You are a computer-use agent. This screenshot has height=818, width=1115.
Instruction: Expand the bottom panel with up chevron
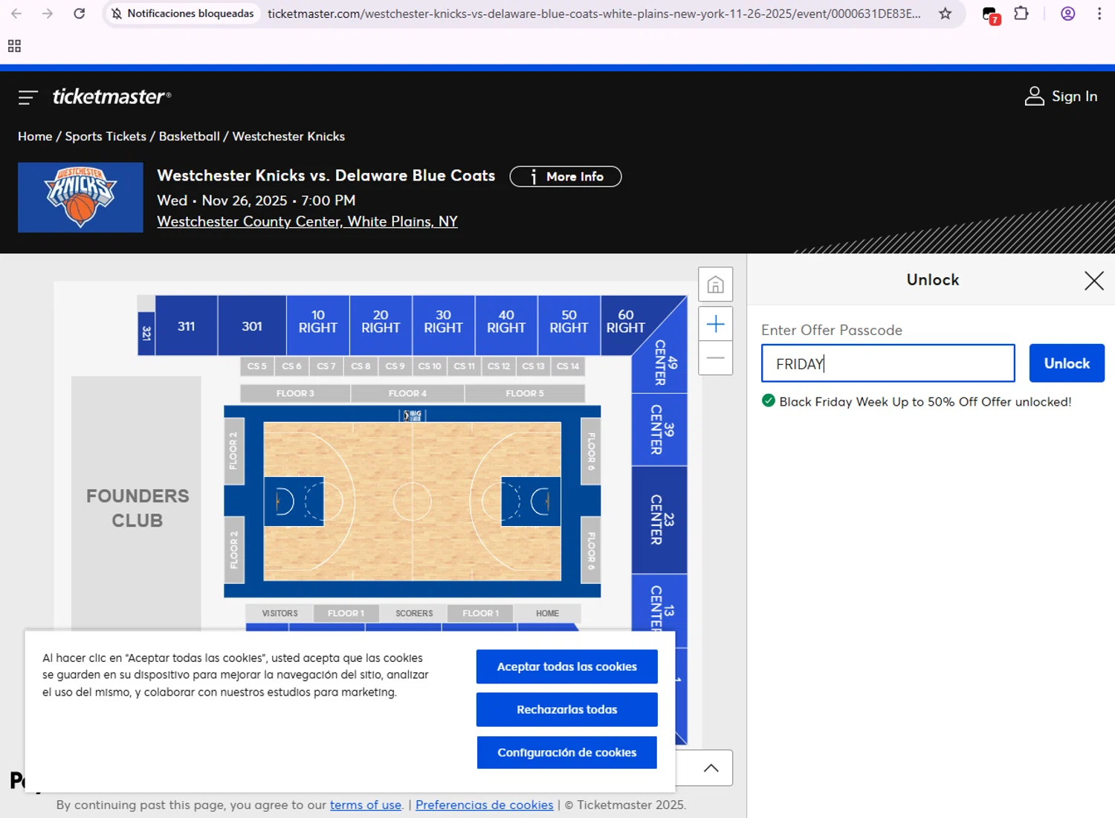coord(711,768)
